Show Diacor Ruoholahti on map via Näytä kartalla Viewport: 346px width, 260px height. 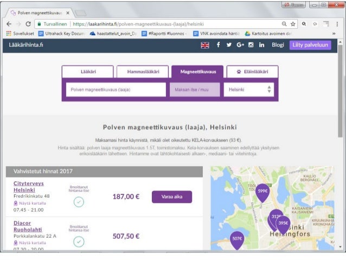point(30,243)
